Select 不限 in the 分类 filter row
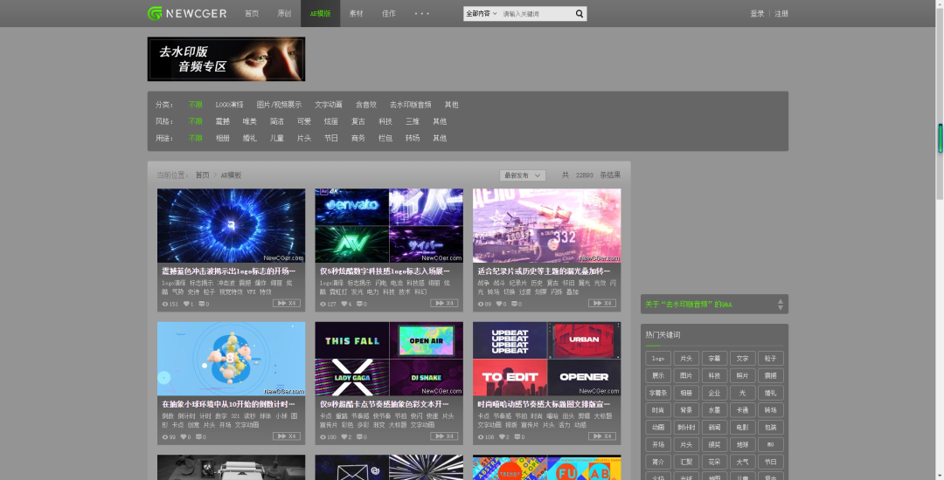The height and width of the screenshot is (480, 944). pyautogui.click(x=195, y=105)
